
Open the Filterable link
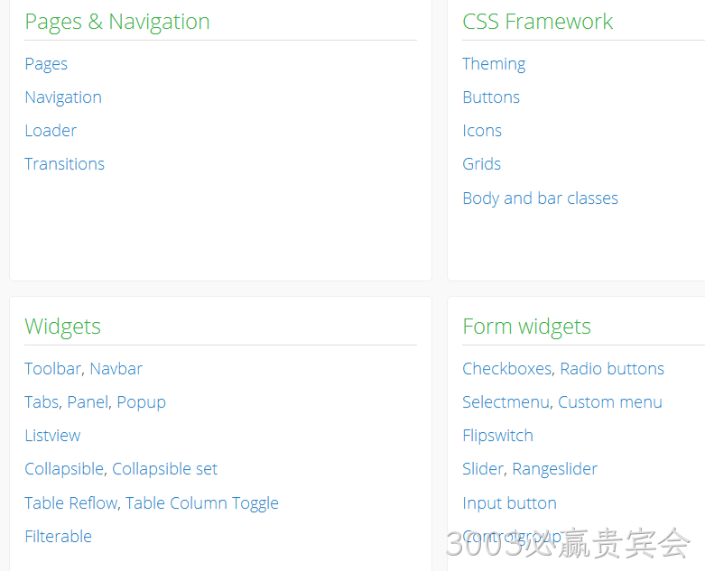click(58, 537)
